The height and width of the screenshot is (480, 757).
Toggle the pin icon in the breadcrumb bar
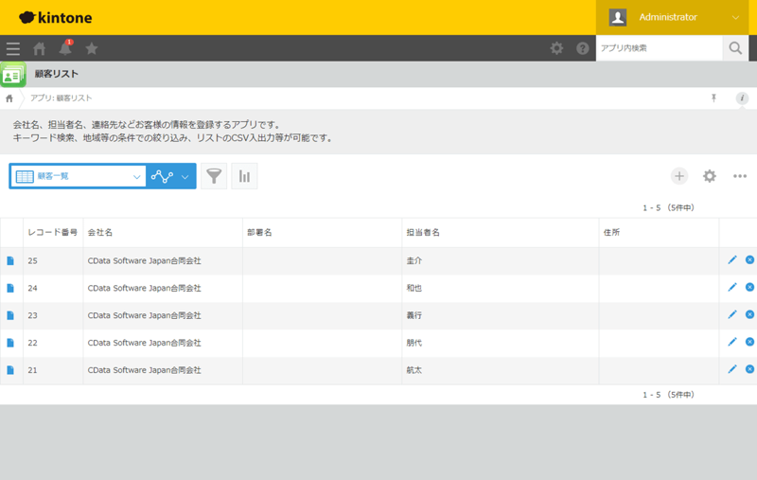pos(714,98)
